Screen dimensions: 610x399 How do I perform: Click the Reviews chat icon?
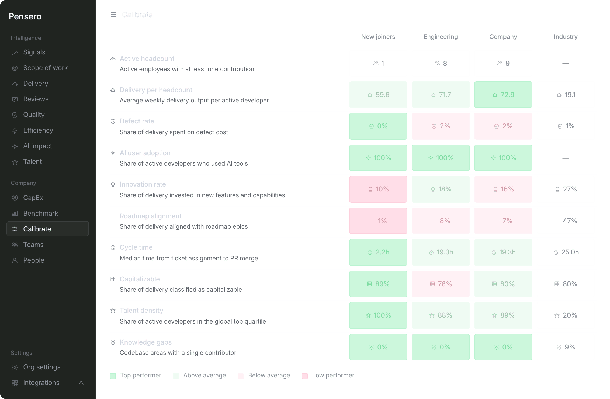click(x=15, y=99)
